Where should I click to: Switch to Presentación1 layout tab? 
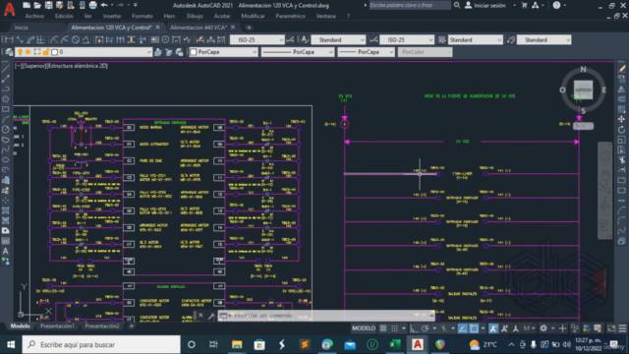click(57, 326)
